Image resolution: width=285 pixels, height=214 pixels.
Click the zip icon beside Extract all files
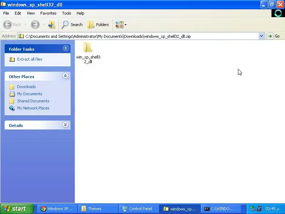pyautogui.click(x=12, y=59)
